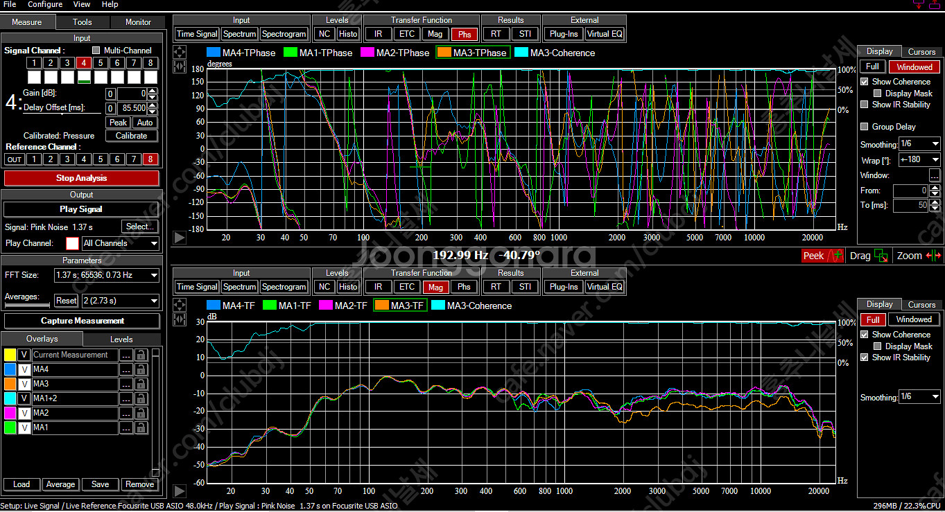Open the Wrap angle dropdown
This screenshot has height=512, width=945.
[919, 159]
